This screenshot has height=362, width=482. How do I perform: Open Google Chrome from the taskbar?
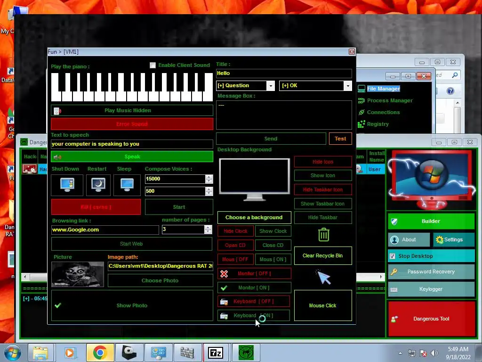point(100,353)
